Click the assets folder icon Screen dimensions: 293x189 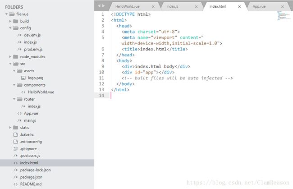[x=20, y=71]
